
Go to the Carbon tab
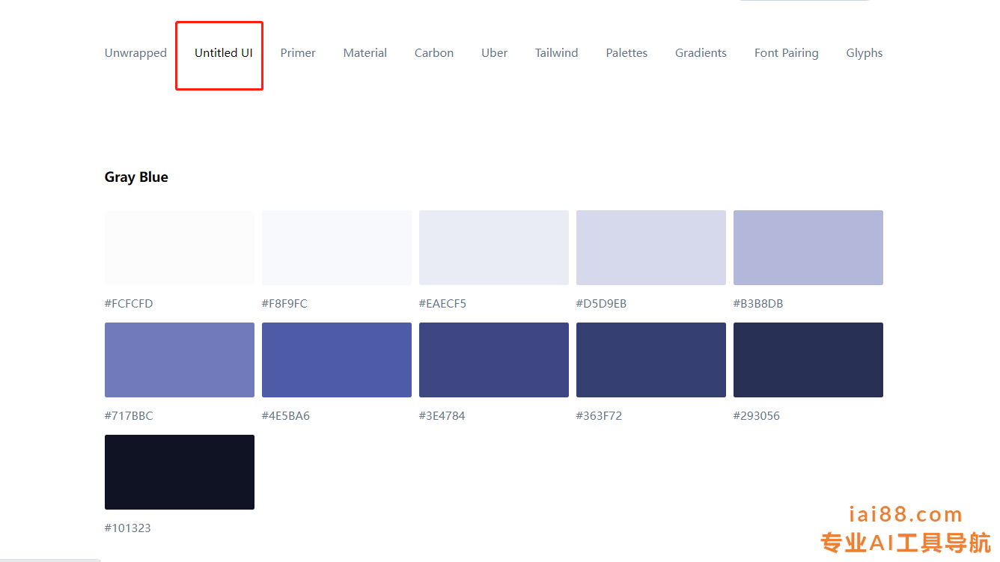434,53
